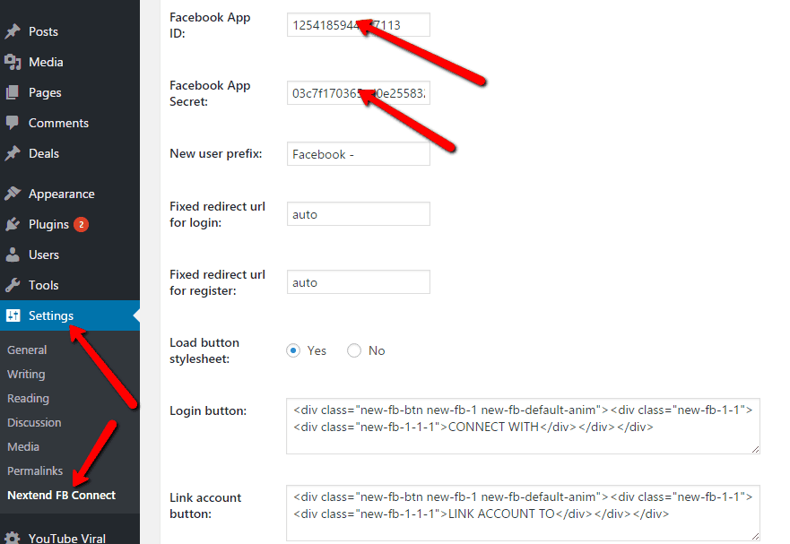Screen dimensions: 790x544
Task: Go to Writing settings submenu
Action: coord(26,375)
